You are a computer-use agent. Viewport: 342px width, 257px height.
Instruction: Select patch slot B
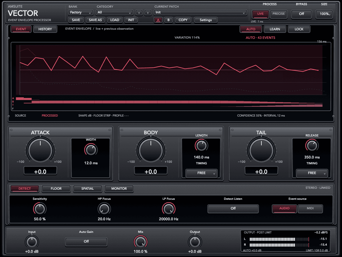pos(168,20)
